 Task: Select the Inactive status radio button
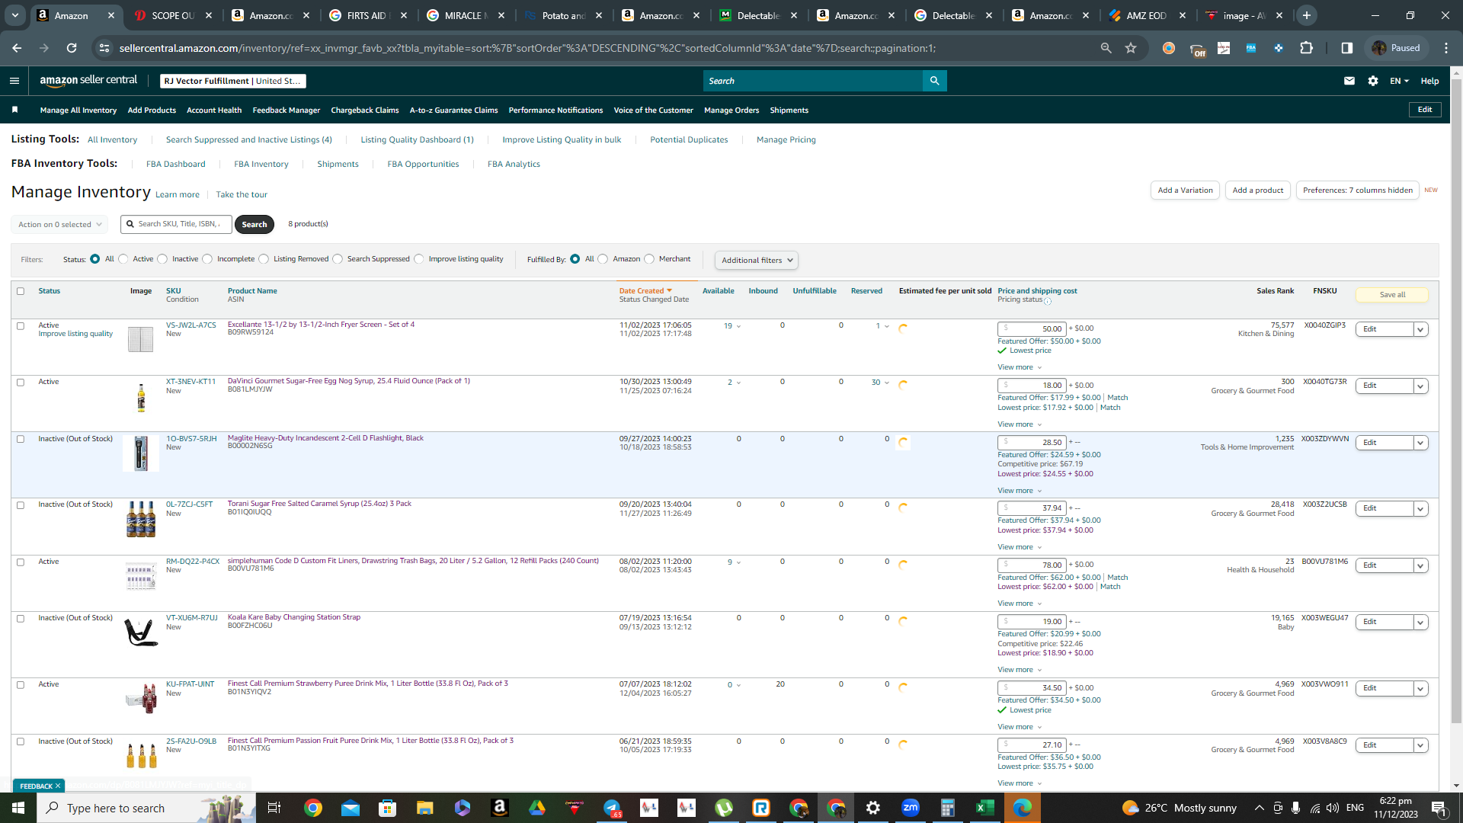click(x=162, y=259)
